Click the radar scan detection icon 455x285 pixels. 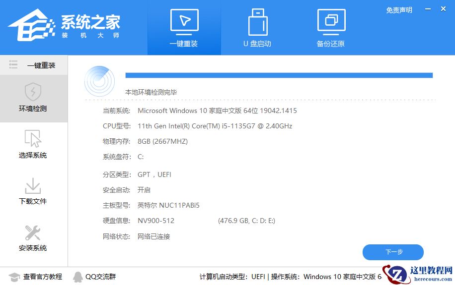tap(99, 81)
